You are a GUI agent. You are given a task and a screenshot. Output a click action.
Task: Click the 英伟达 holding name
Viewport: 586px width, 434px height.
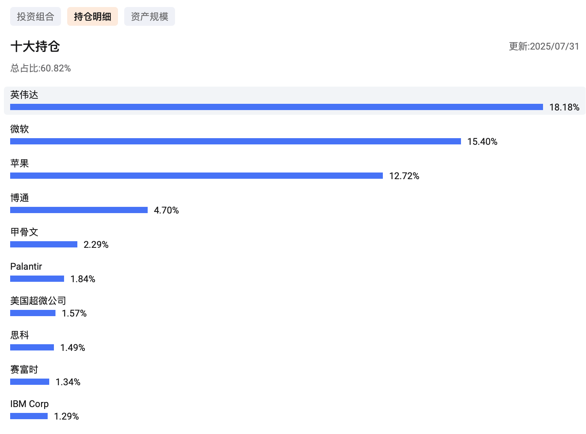[x=24, y=95]
